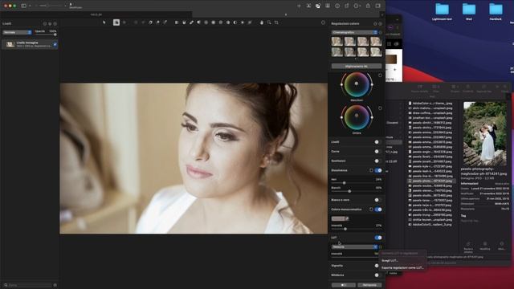Adjust the monochrome Intensità slider
This screenshot has width=514, height=289.
(x=357, y=229)
